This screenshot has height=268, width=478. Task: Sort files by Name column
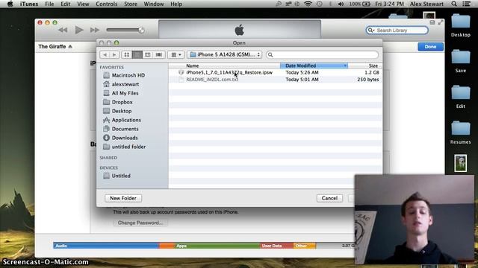[193, 66]
